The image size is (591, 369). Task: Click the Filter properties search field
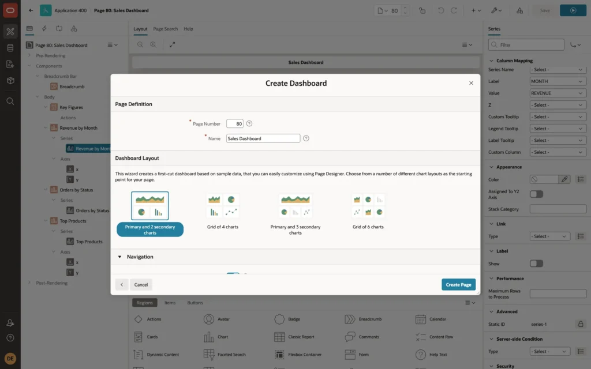pos(526,45)
